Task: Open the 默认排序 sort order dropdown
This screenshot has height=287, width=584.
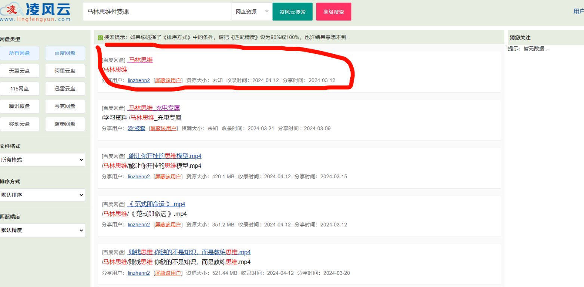Action: 43,195
